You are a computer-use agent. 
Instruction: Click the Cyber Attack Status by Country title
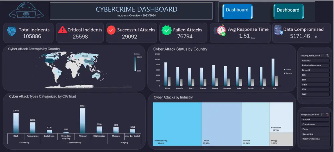[x=180, y=49]
